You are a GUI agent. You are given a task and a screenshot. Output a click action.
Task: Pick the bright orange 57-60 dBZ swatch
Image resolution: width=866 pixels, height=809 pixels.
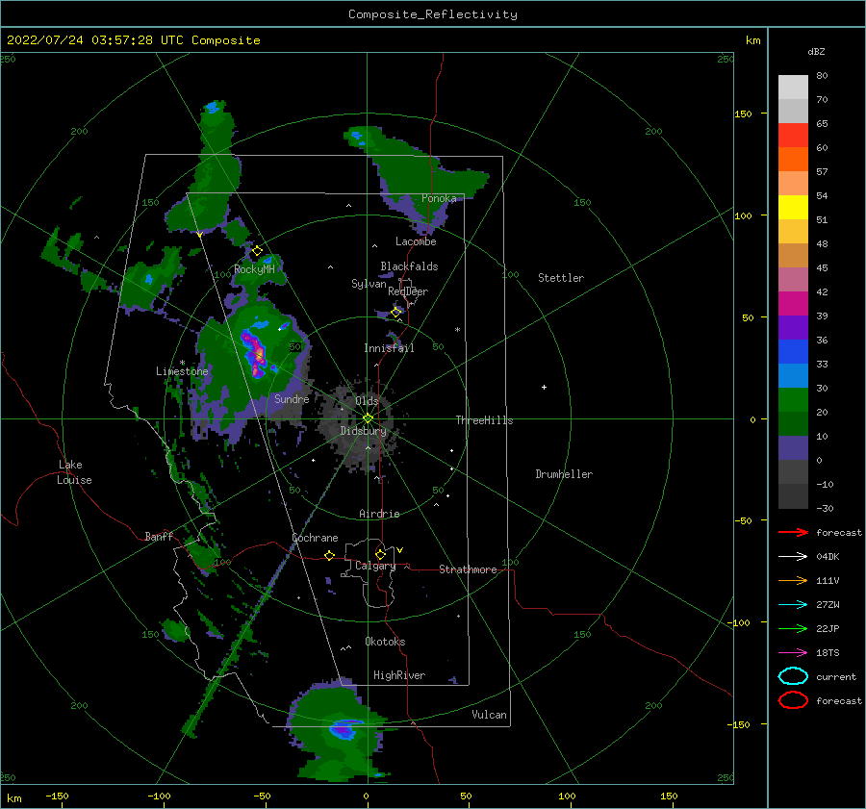[793, 160]
